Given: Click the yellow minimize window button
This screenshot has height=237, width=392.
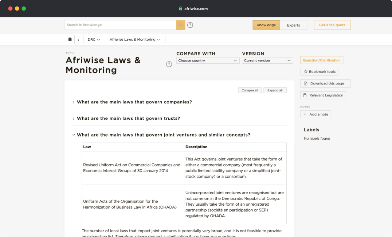Looking at the screenshot, I should pos(17,8).
